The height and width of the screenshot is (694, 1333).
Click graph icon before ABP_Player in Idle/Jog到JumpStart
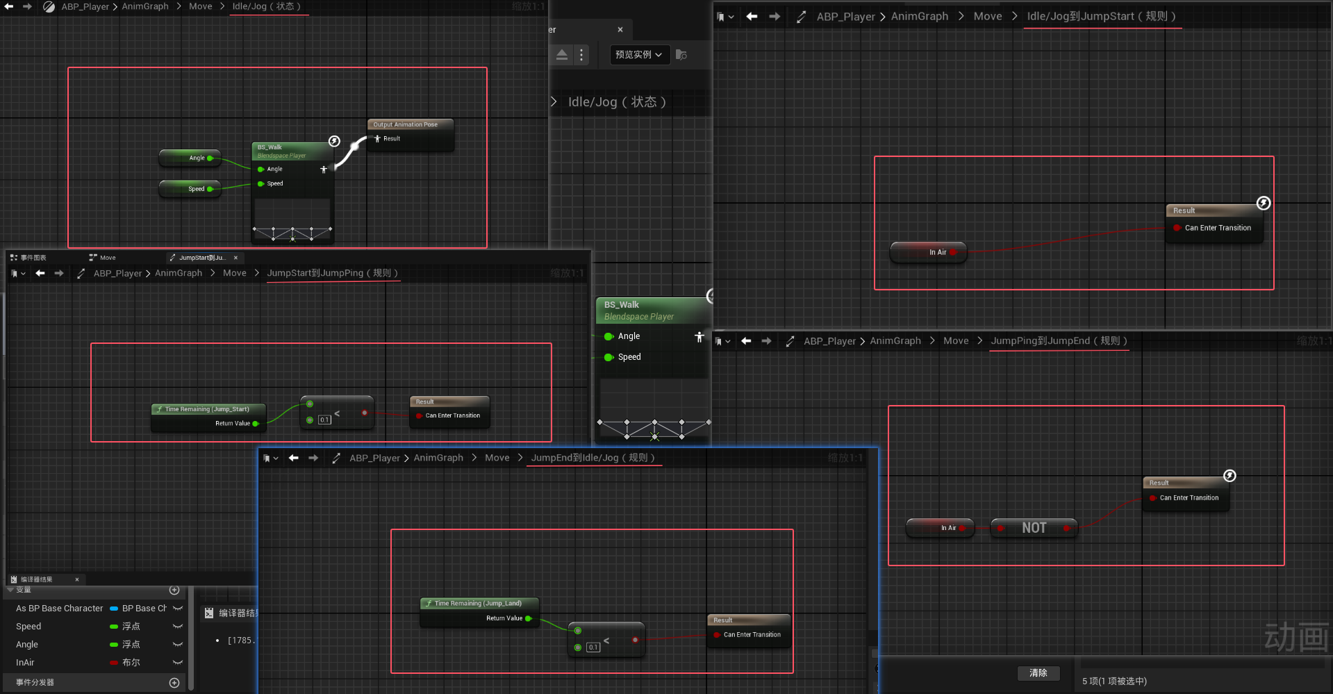point(801,17)
